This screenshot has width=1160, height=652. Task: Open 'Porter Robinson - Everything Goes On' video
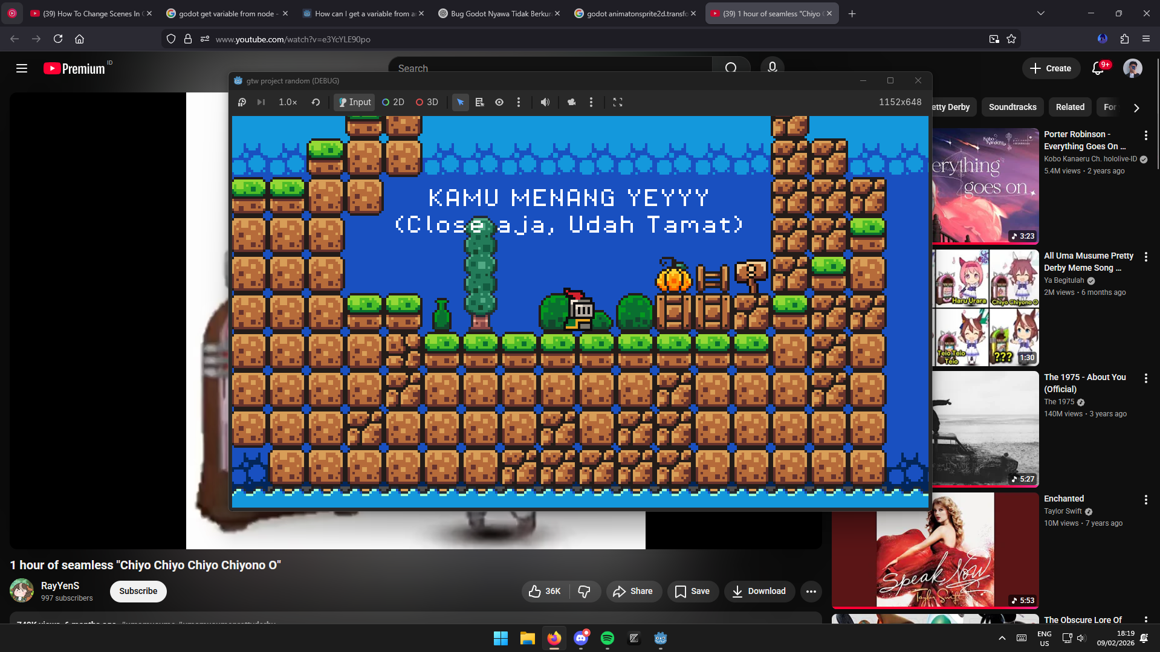(x=1085, y=140)
